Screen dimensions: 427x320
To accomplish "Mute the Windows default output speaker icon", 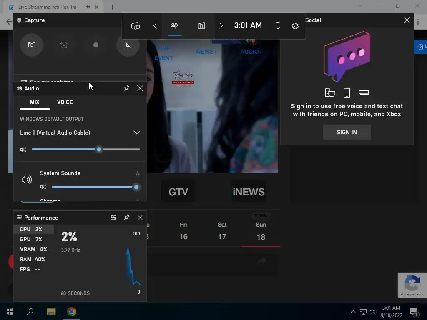I will (23, 150).
